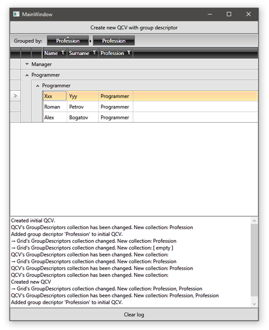This screenshot has height=330, width=269.
Task: Minimize the MainWindow window
Action: [x=210, y=14]
